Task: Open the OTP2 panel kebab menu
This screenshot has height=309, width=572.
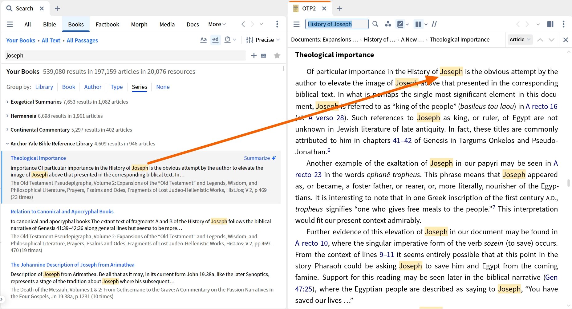Action: 563,24
